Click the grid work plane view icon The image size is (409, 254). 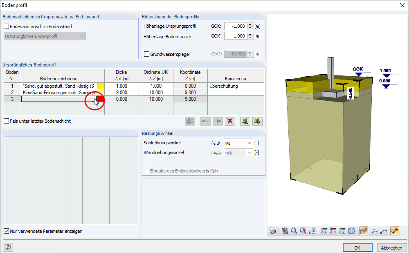[312, 231]
